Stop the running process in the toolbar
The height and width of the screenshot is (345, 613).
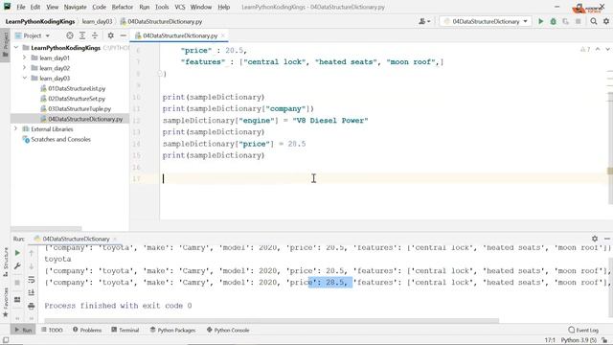pyautogui.click(x=579, y=21)
